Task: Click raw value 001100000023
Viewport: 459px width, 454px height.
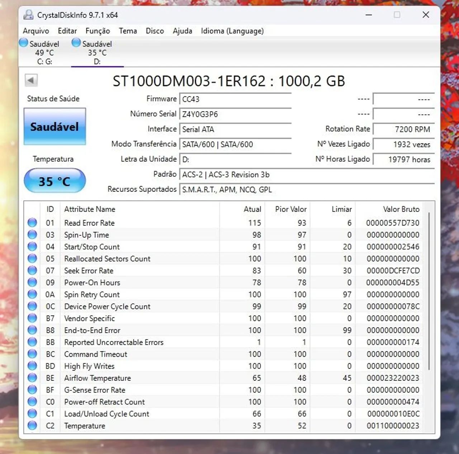Action: pos(393,425)
